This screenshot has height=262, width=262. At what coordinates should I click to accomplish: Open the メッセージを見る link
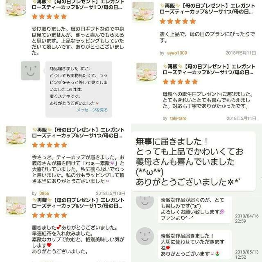pos(92,110)
